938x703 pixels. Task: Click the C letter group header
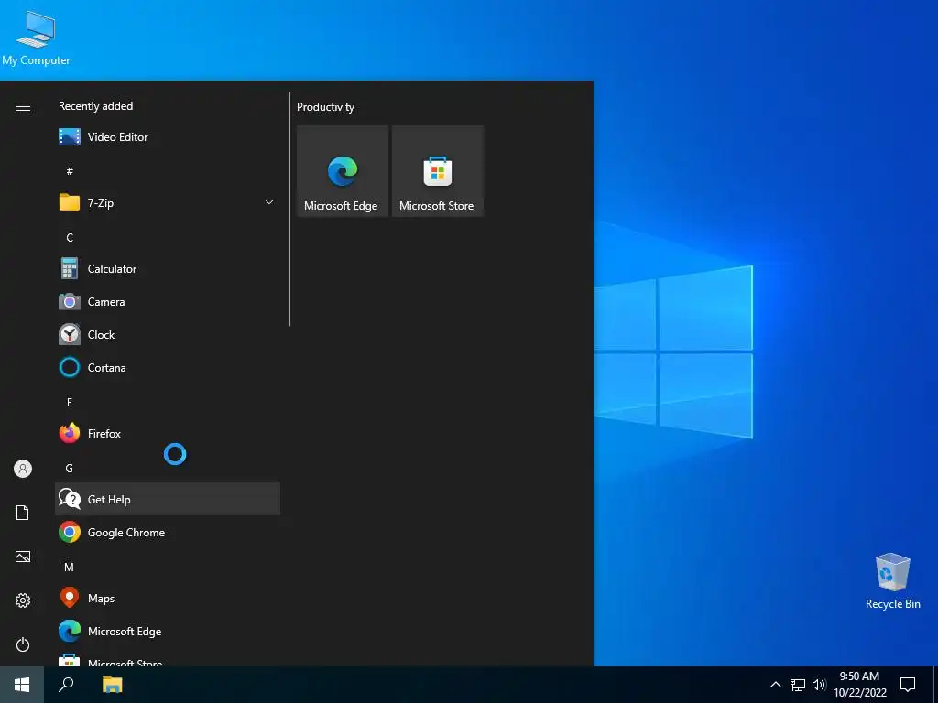[x=70, y=237]
